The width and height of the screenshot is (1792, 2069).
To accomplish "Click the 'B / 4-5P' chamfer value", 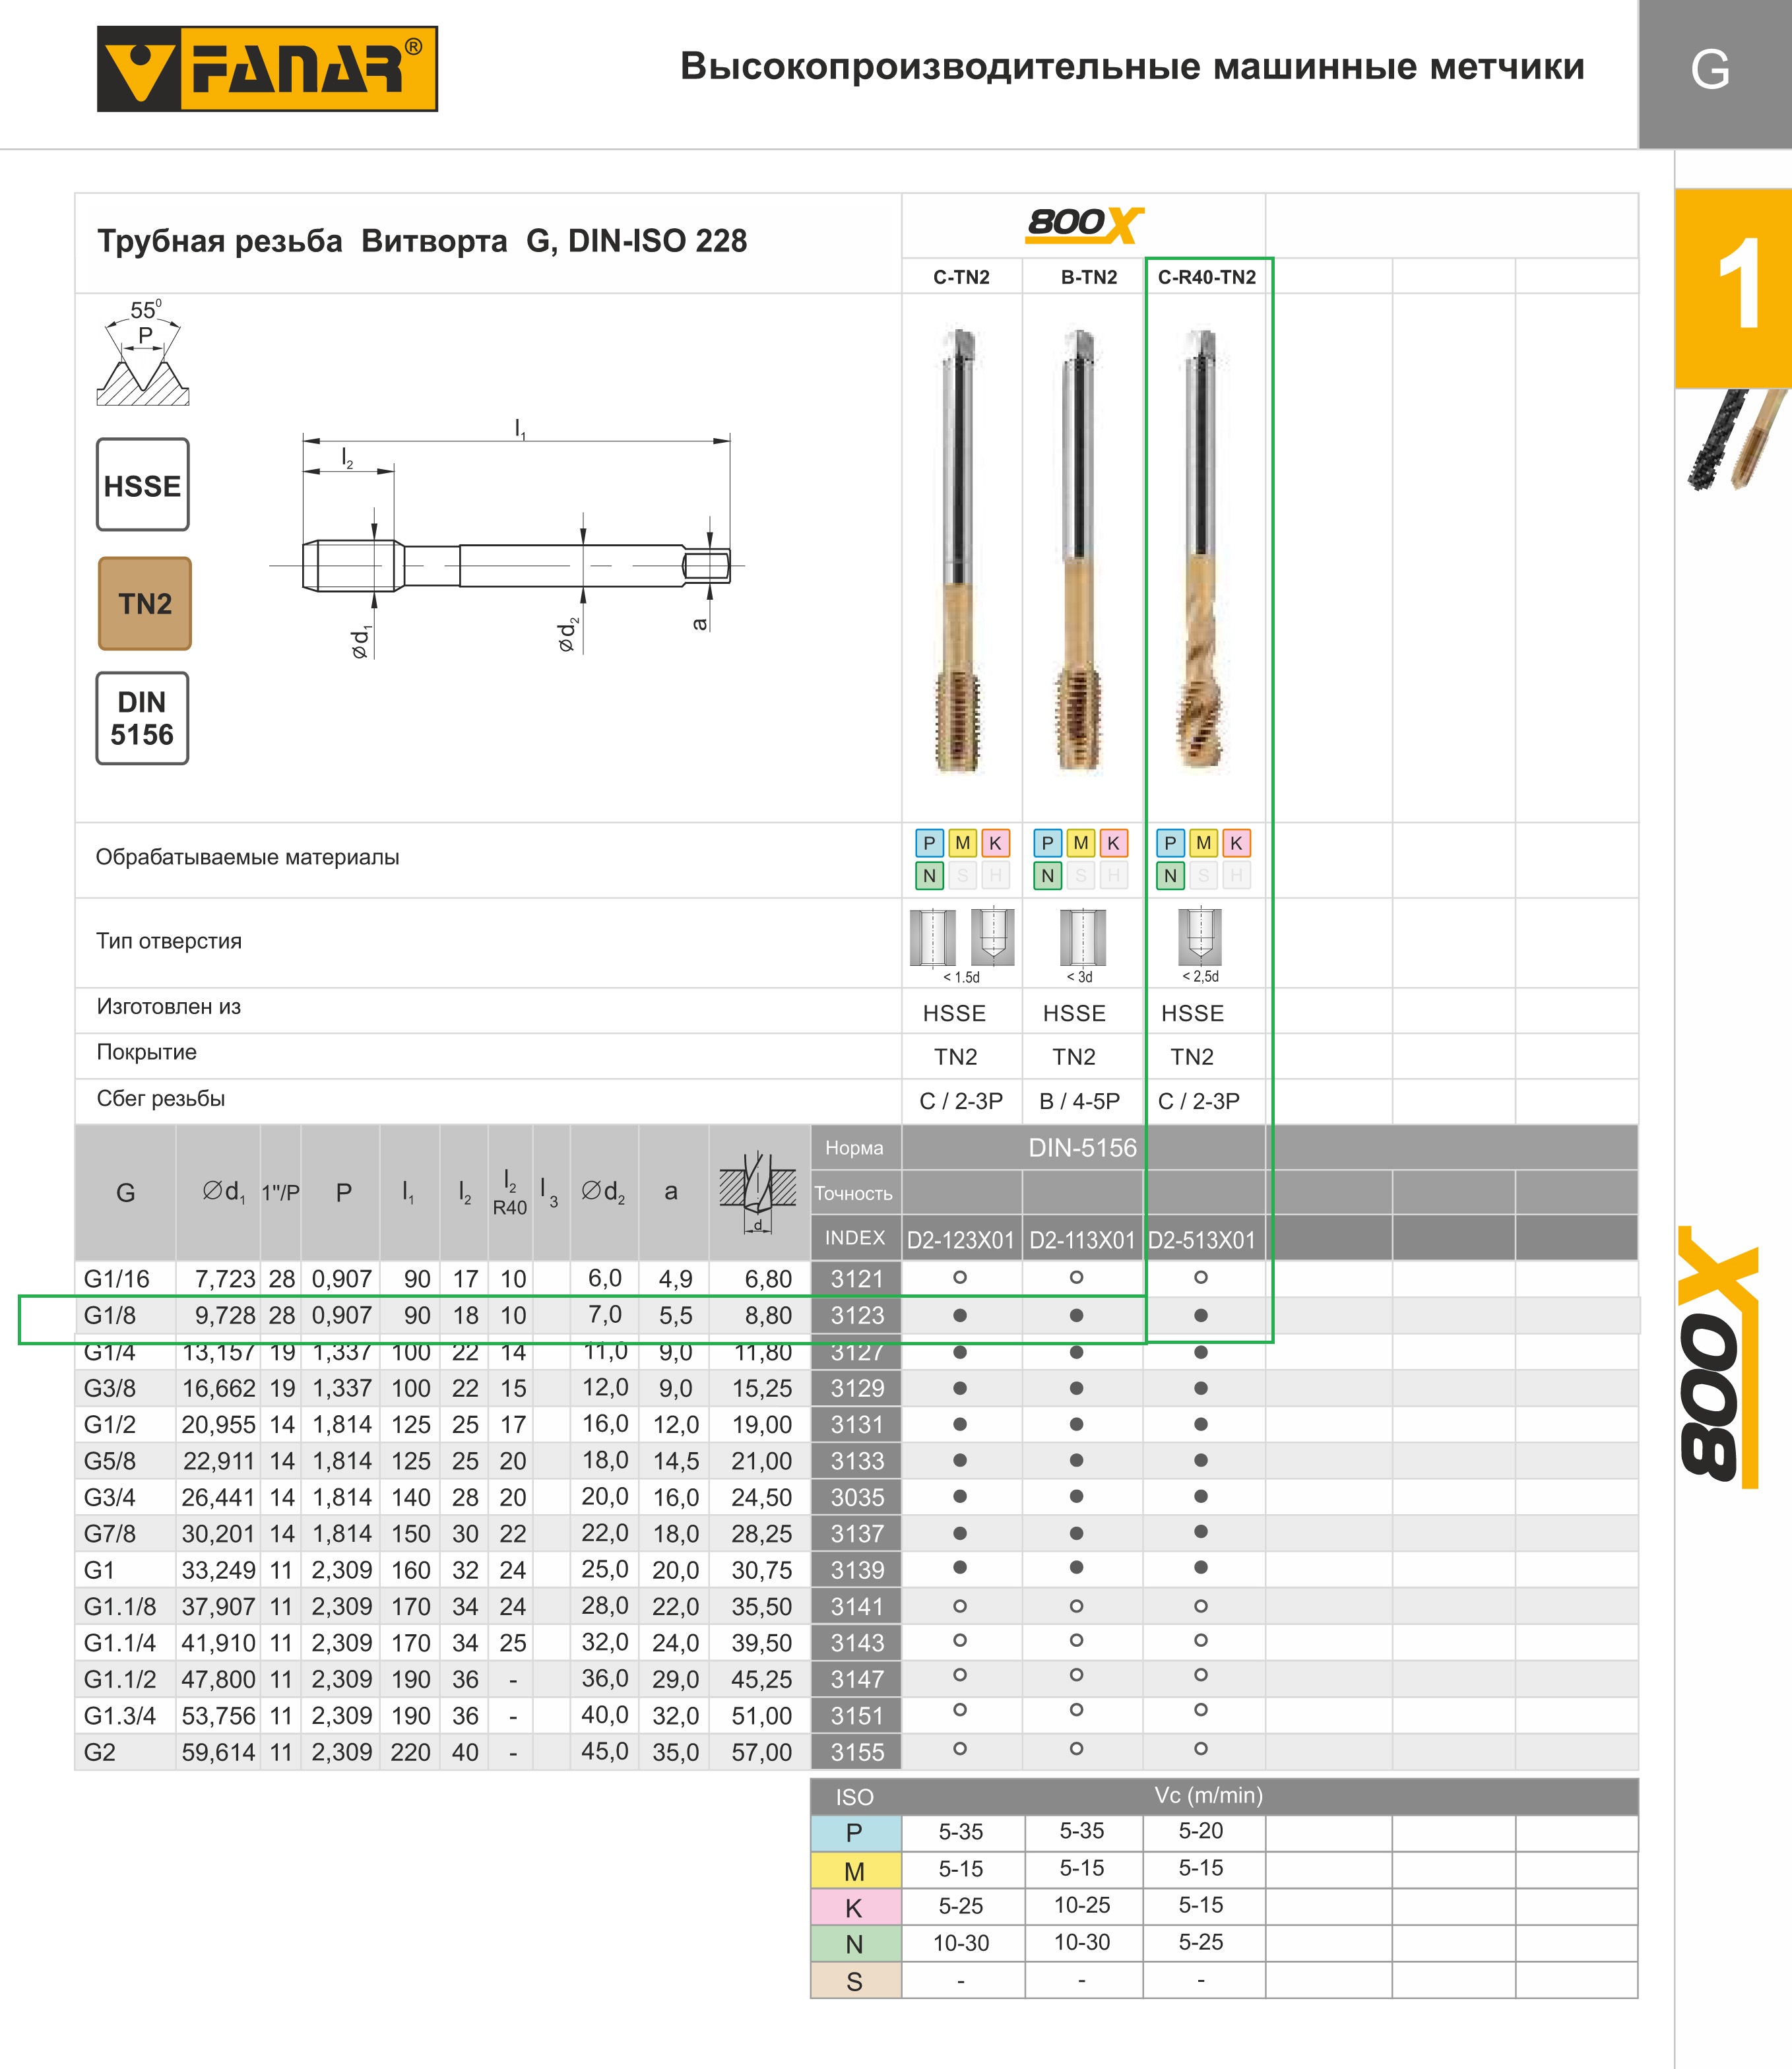I will 1079,1101.
